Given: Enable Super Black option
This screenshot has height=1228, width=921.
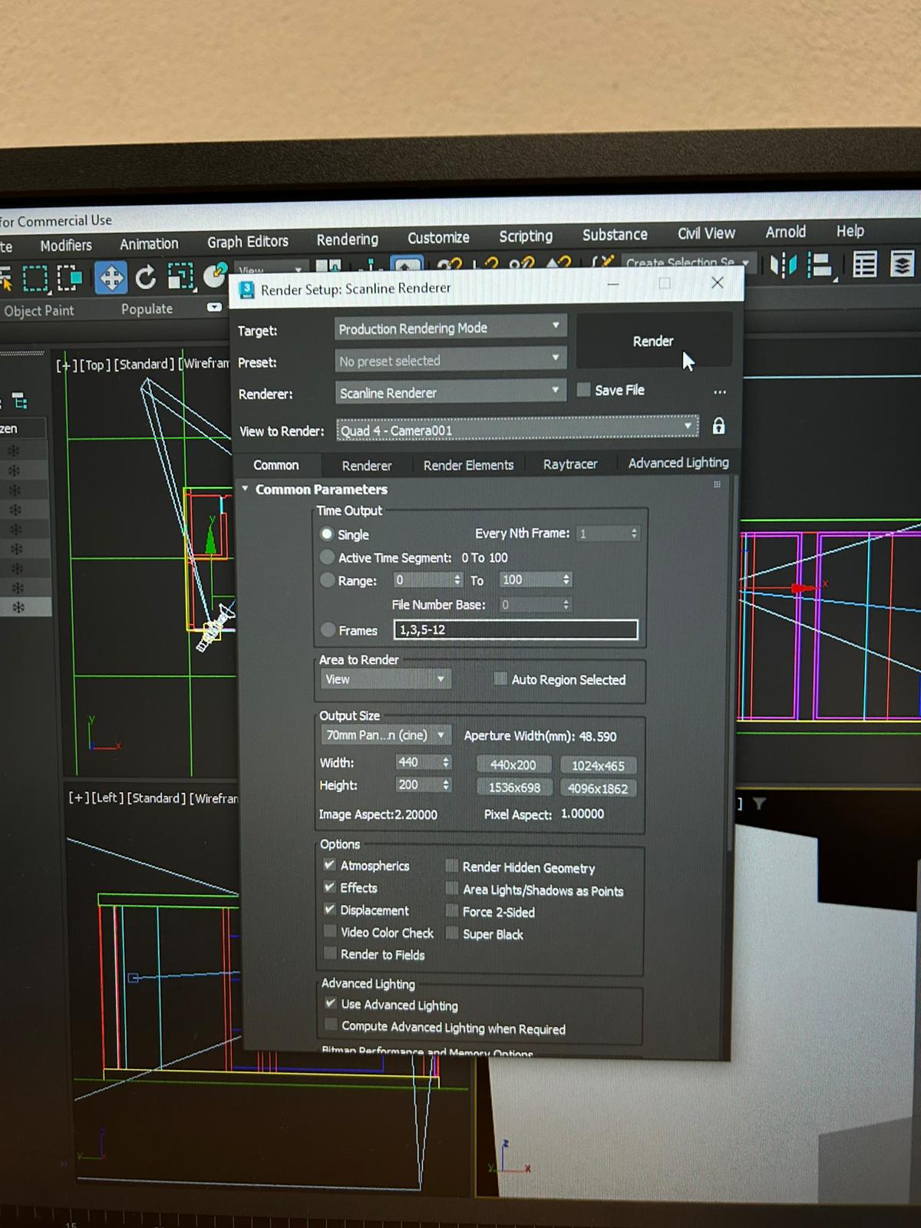Looking at the screenshot, I should tap(452, 933).
